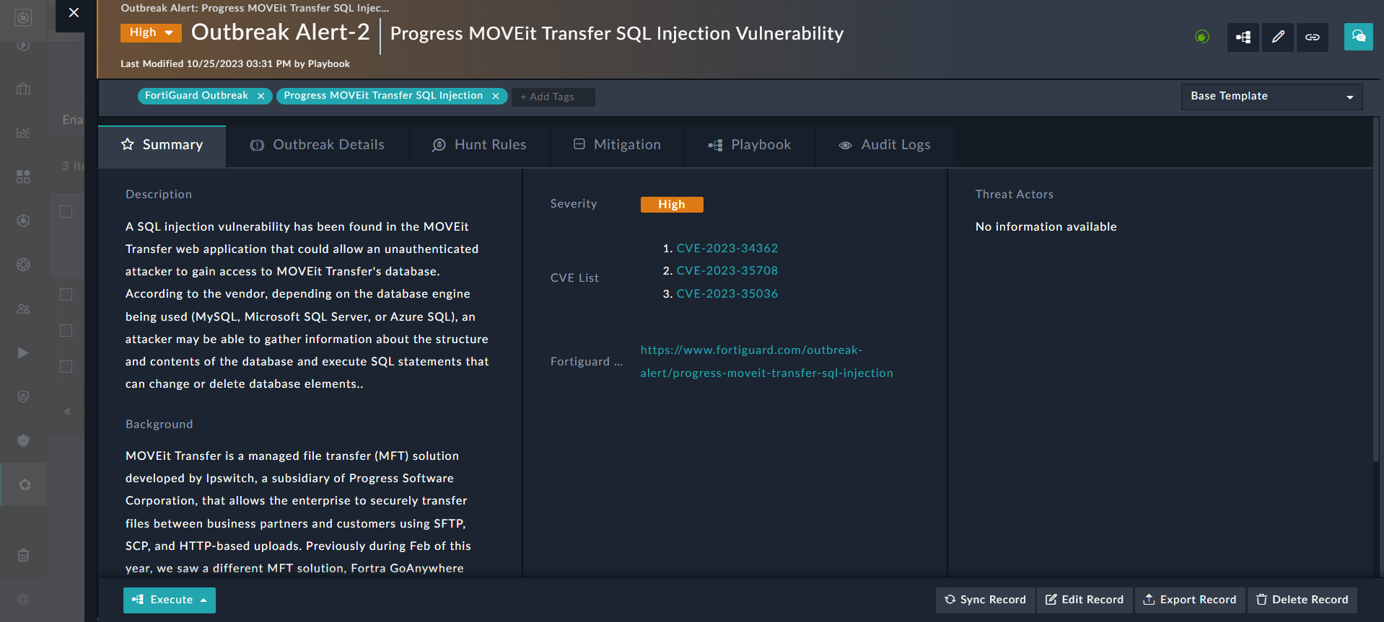Open the comments chat icon
This screenshot has height=622, width=1384.
(1358, 36)
